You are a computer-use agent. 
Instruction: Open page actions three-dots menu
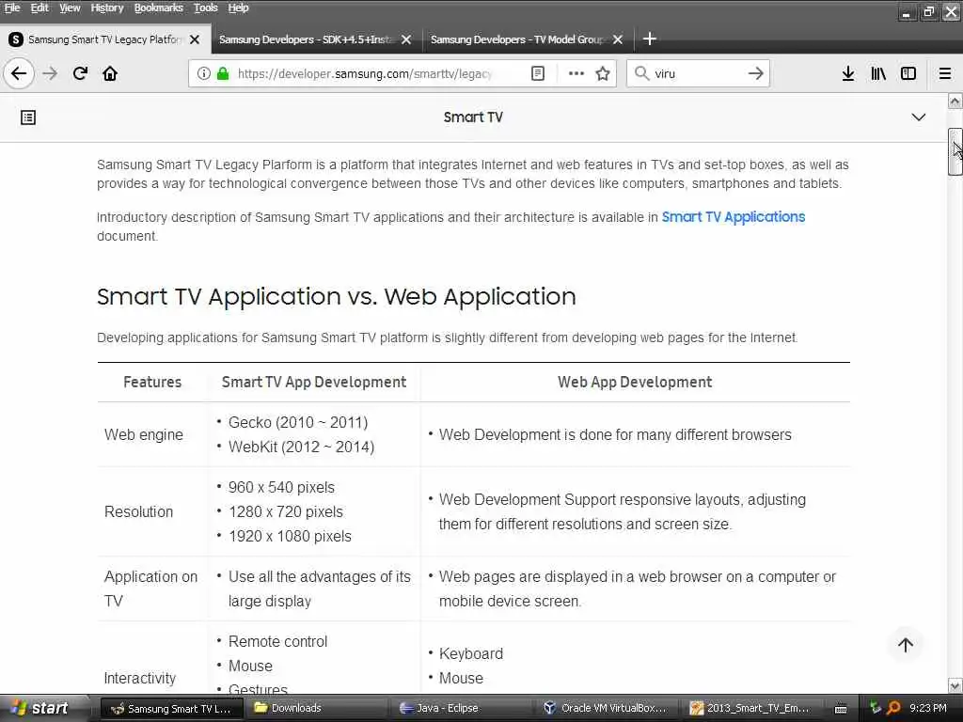[576, 73]
